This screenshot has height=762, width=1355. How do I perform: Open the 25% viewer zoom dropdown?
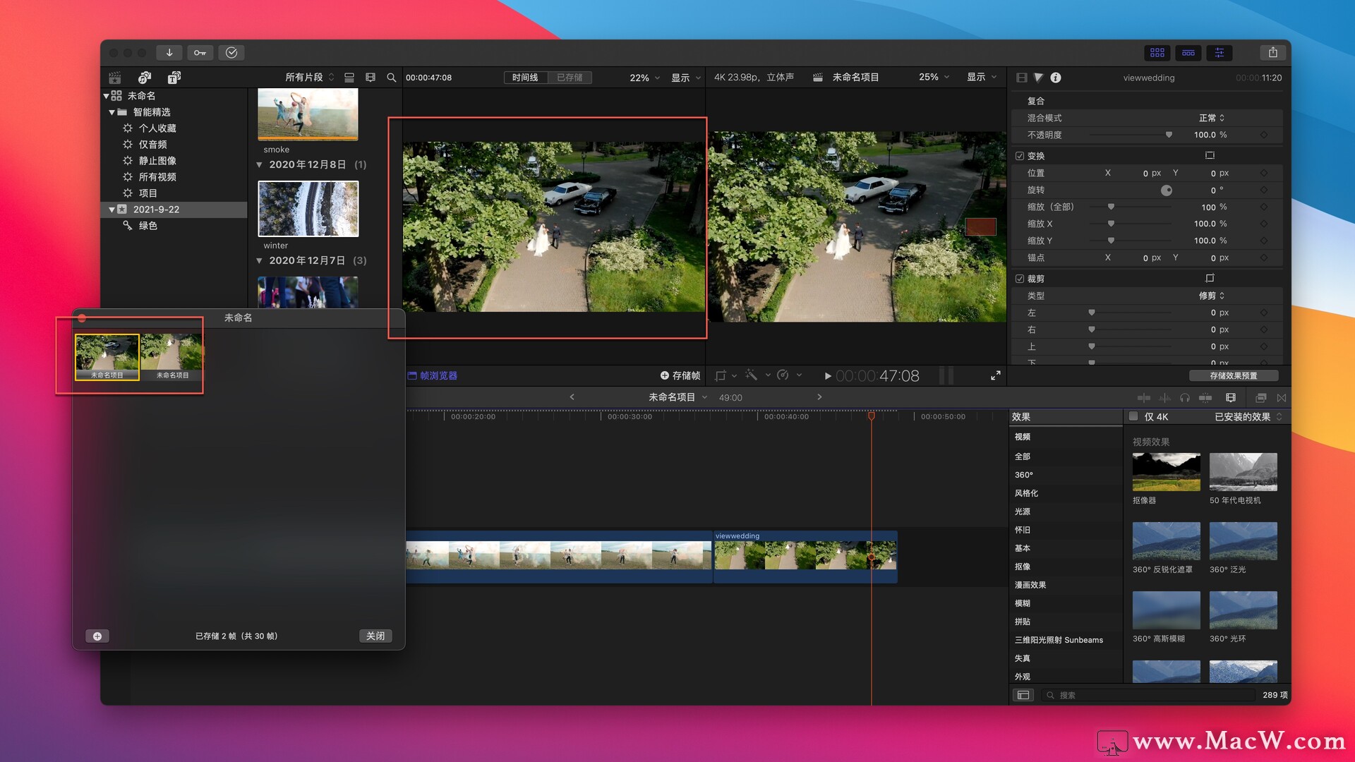click(934, 77)
